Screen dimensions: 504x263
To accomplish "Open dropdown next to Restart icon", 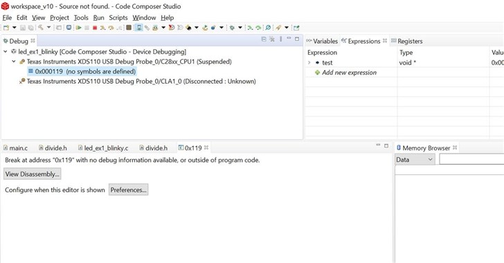I will click(197, 28).
